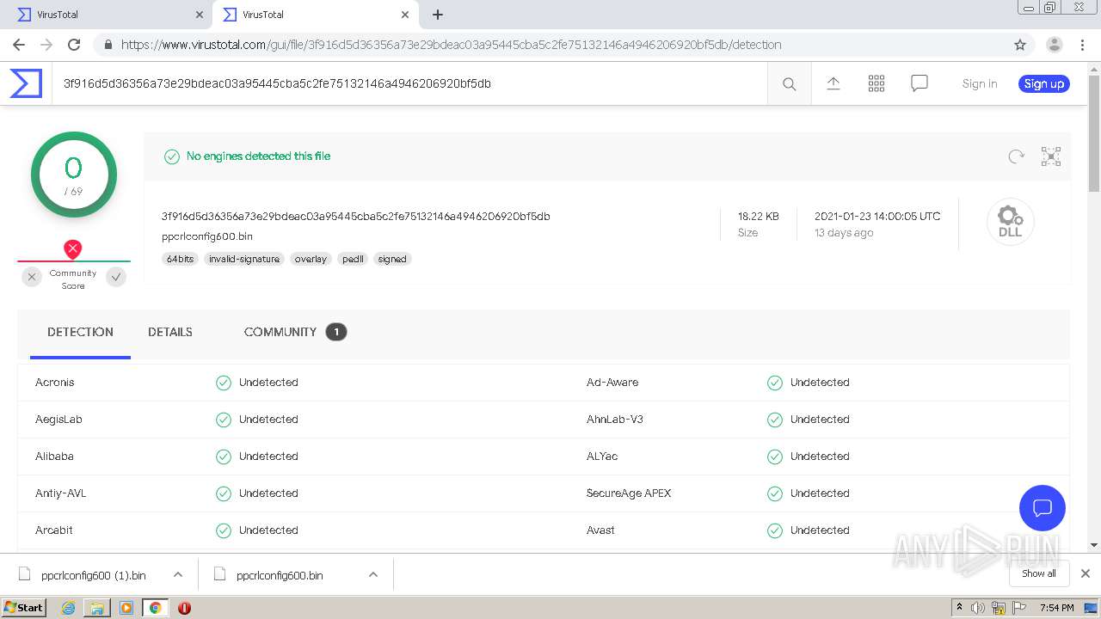Click the Antiy-AVL engine name
Viewport: 1101px width, 619px height.
point(61,493)
